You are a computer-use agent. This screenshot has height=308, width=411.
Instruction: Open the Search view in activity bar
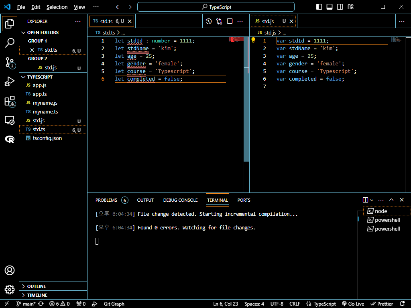coord(10,43)
